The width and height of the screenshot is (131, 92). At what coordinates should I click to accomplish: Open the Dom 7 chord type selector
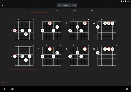click(67, 5)
